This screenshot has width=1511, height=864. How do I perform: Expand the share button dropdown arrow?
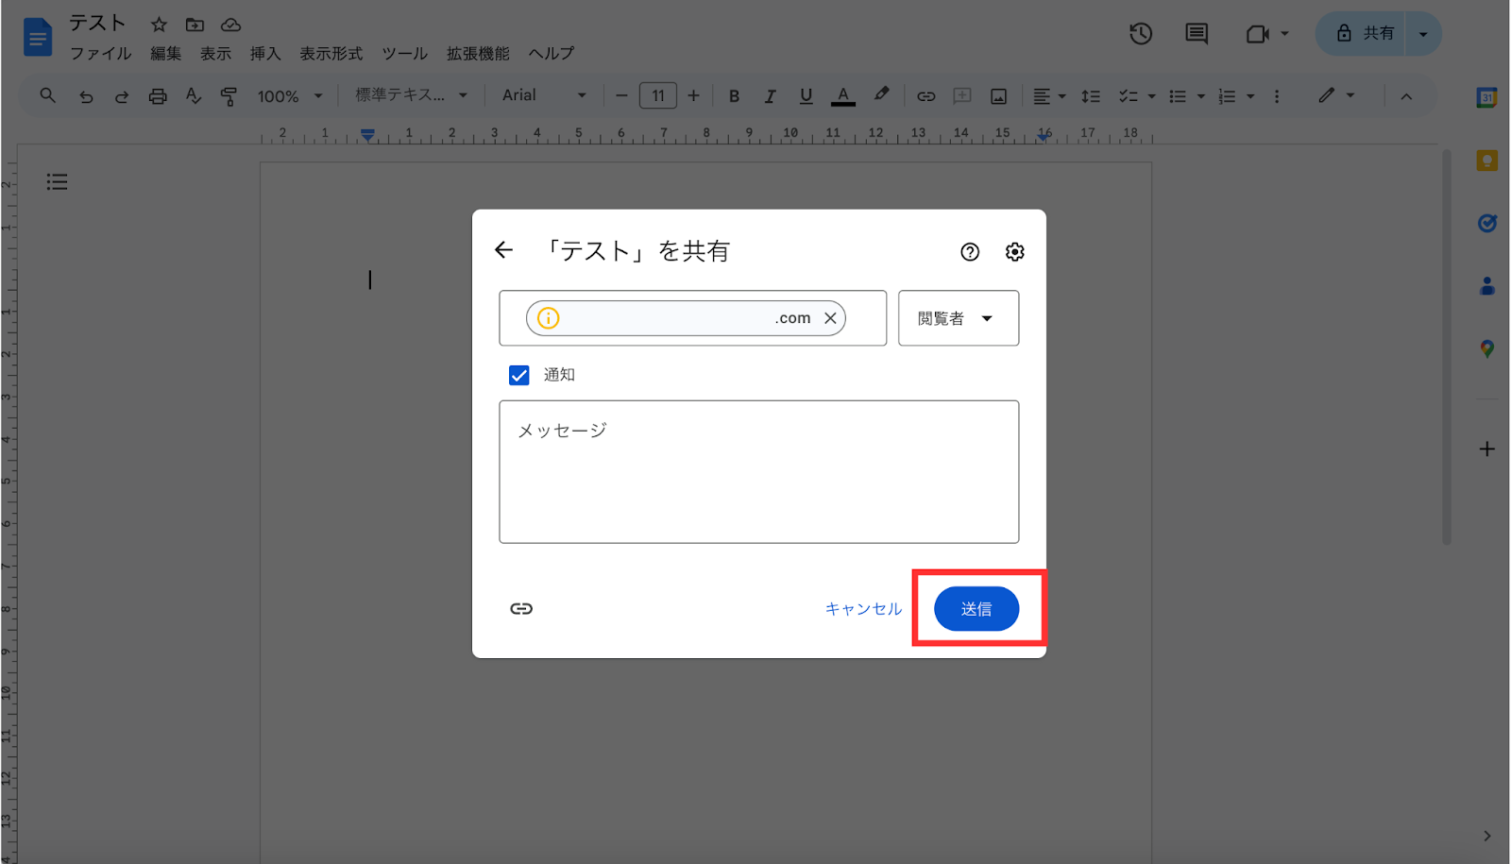click(x=1423, y=34)
